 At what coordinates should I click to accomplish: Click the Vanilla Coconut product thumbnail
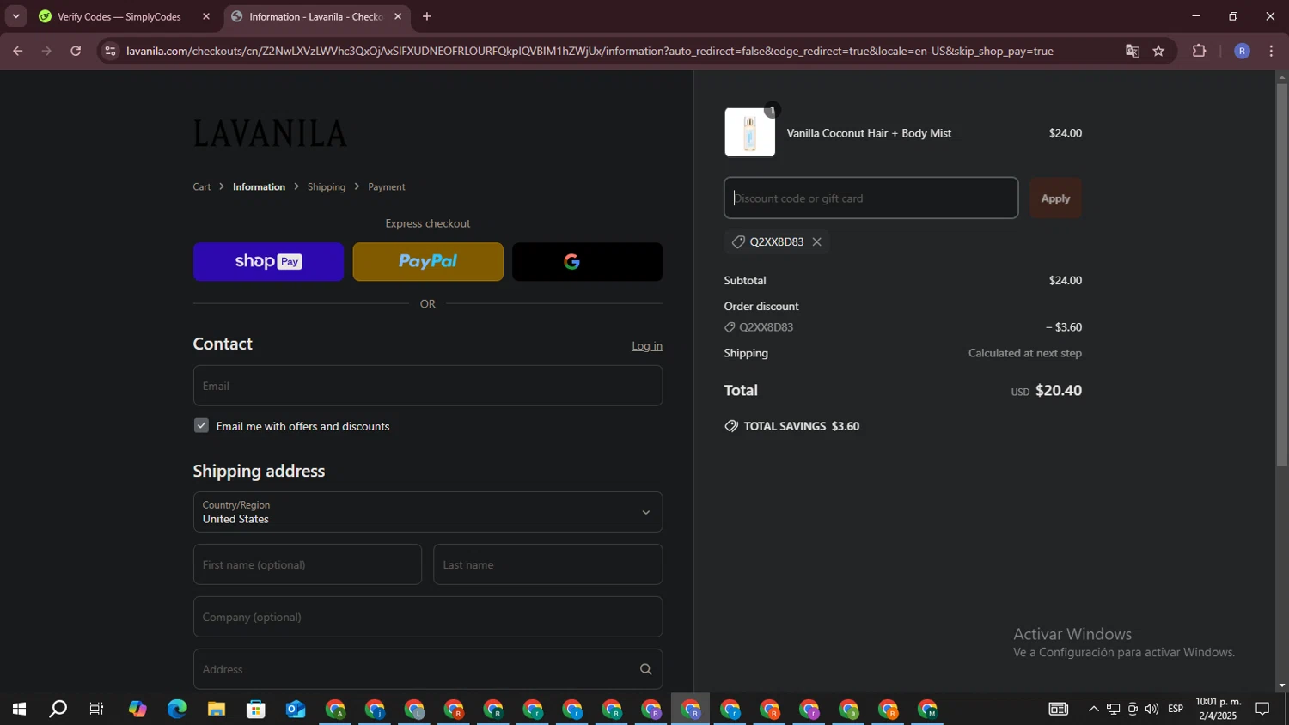pyautogui.click(x=750, y=132)
